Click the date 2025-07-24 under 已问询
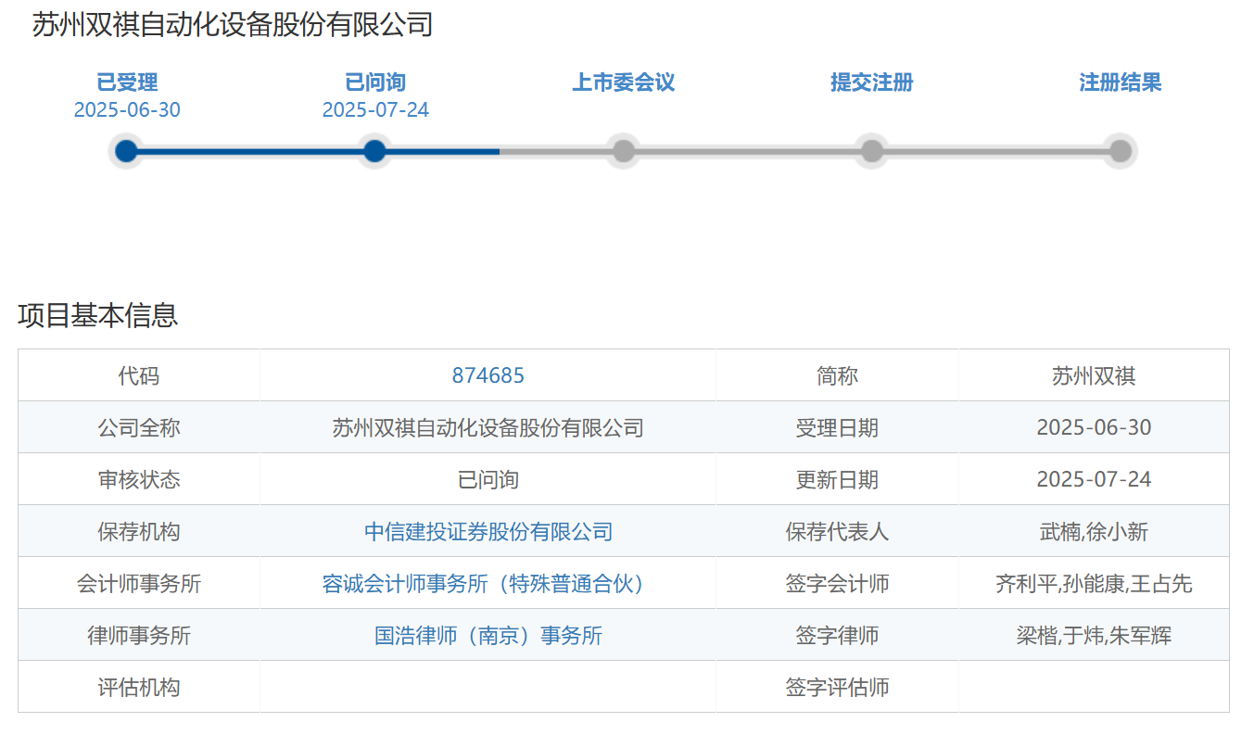Image resolution: width=1254 pixels, height=735 pixels. pos(375,109)
